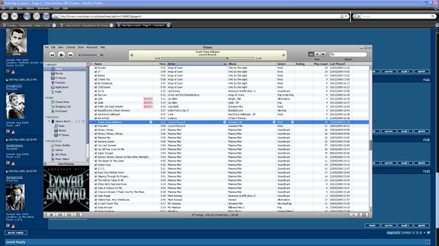This screenshot has width=439, height=246.
Task: Hide the artwork viewer via bottom bar button
Action: click(x=78, y=215)
